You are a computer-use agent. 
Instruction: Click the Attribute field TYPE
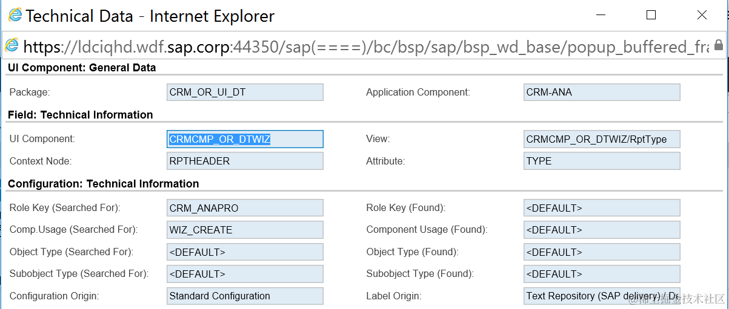[602, 161]
